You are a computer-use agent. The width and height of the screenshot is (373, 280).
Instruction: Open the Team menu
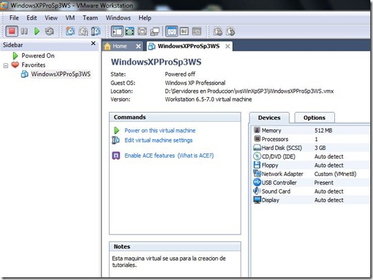pos(90,18)
